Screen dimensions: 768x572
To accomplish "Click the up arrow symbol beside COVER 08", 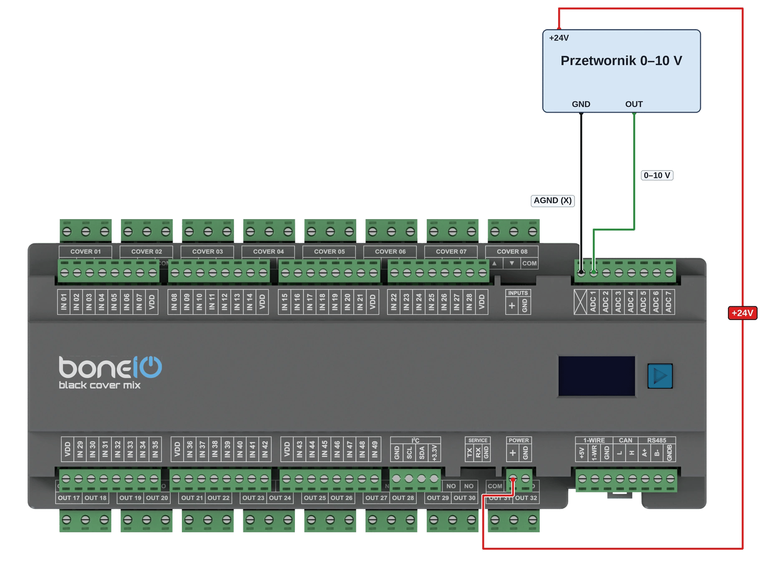I will (x=494, y=263).
